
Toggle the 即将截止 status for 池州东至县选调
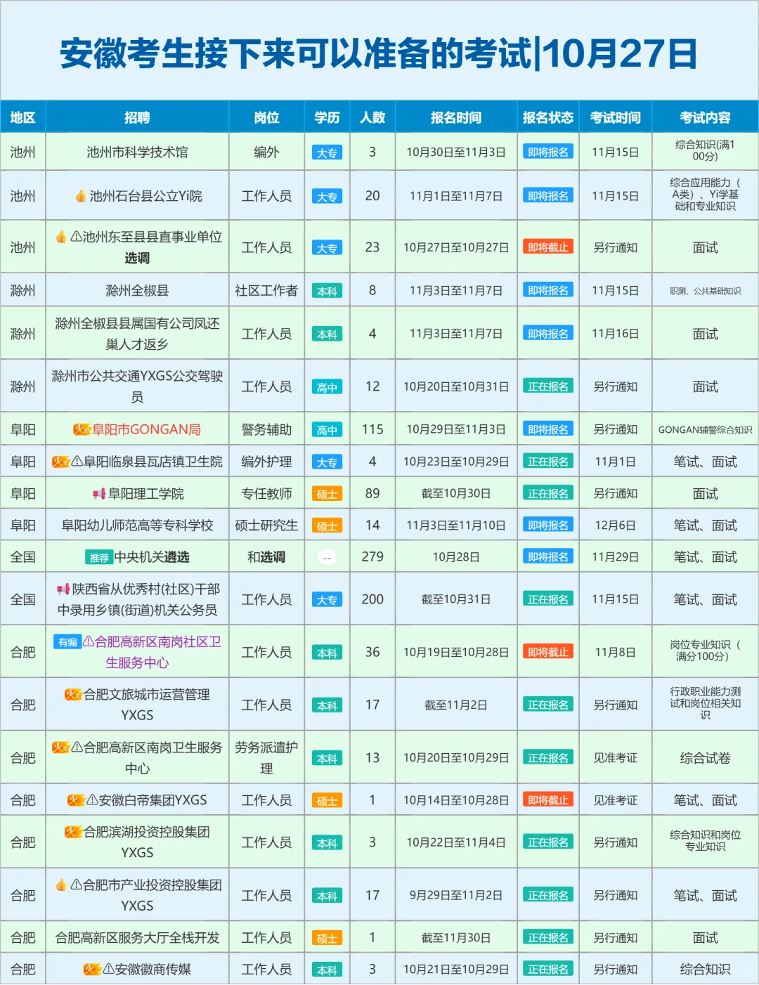548,247
